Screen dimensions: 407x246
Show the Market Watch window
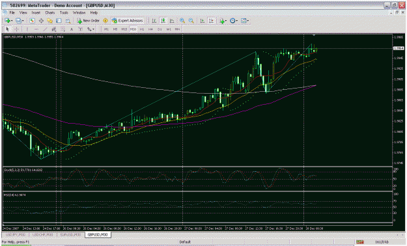pos(32,21)
